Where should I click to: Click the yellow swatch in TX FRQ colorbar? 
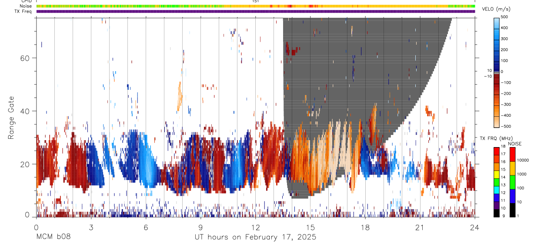click(x=497, y=174)
